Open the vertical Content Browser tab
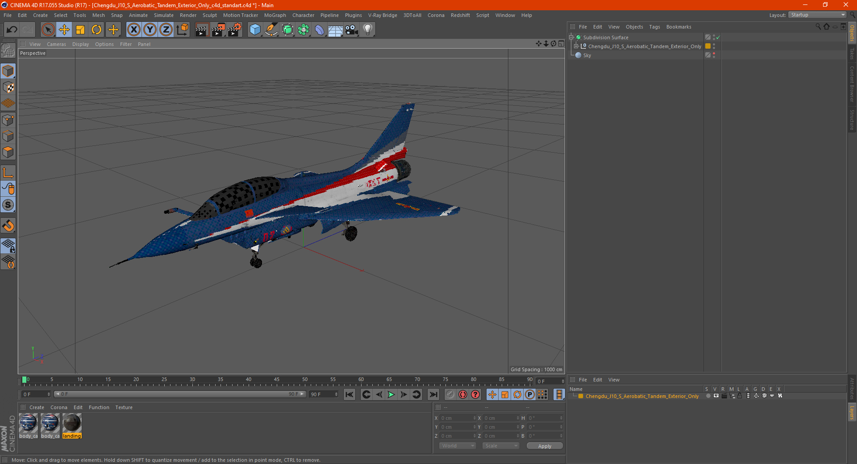 [852, 84]
